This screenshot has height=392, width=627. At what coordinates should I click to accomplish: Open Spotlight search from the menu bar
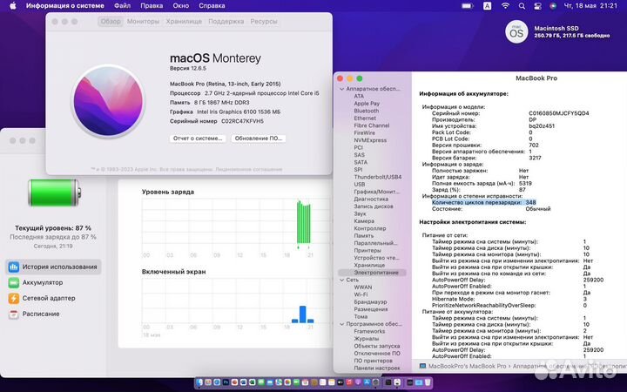pyautogui.click(x=522, y=6)
